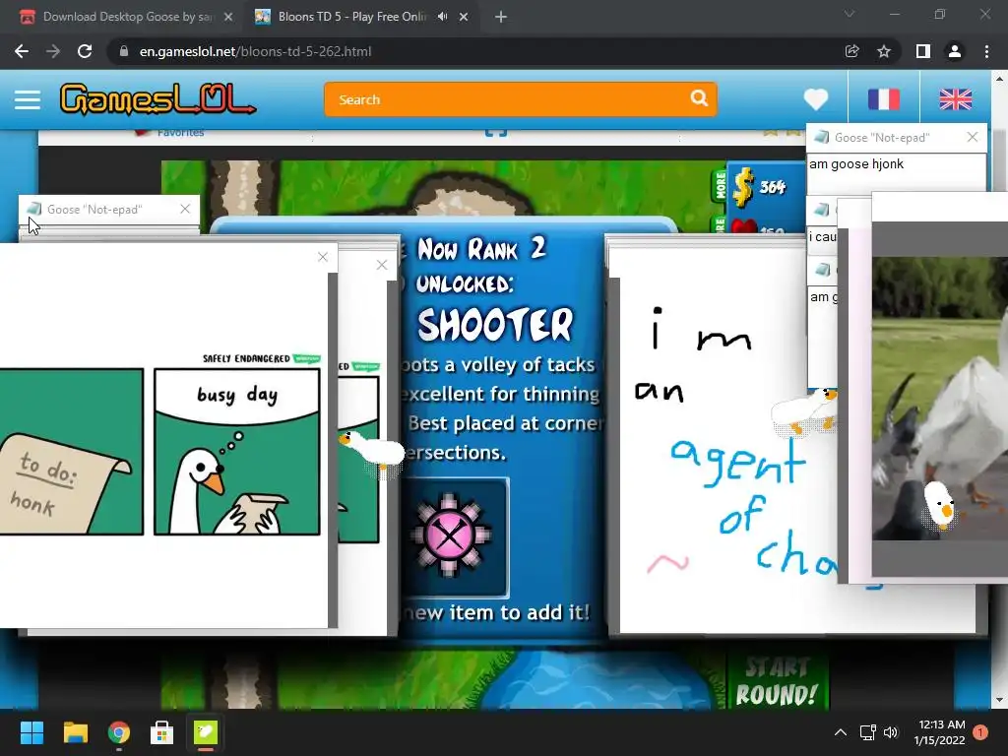Open favorites heart icon

point(816,99)
